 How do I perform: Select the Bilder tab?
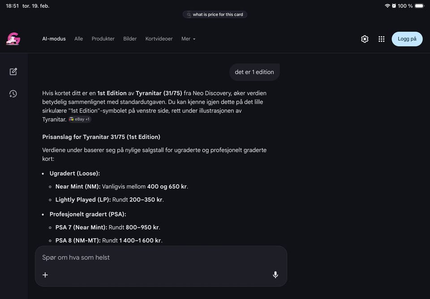point(130,39)
